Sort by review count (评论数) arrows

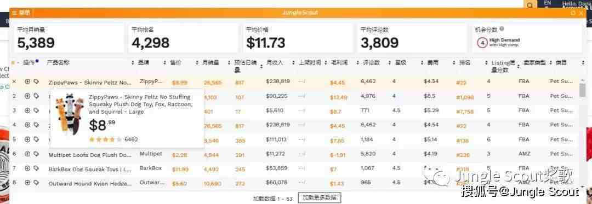(x=390, y=63)
